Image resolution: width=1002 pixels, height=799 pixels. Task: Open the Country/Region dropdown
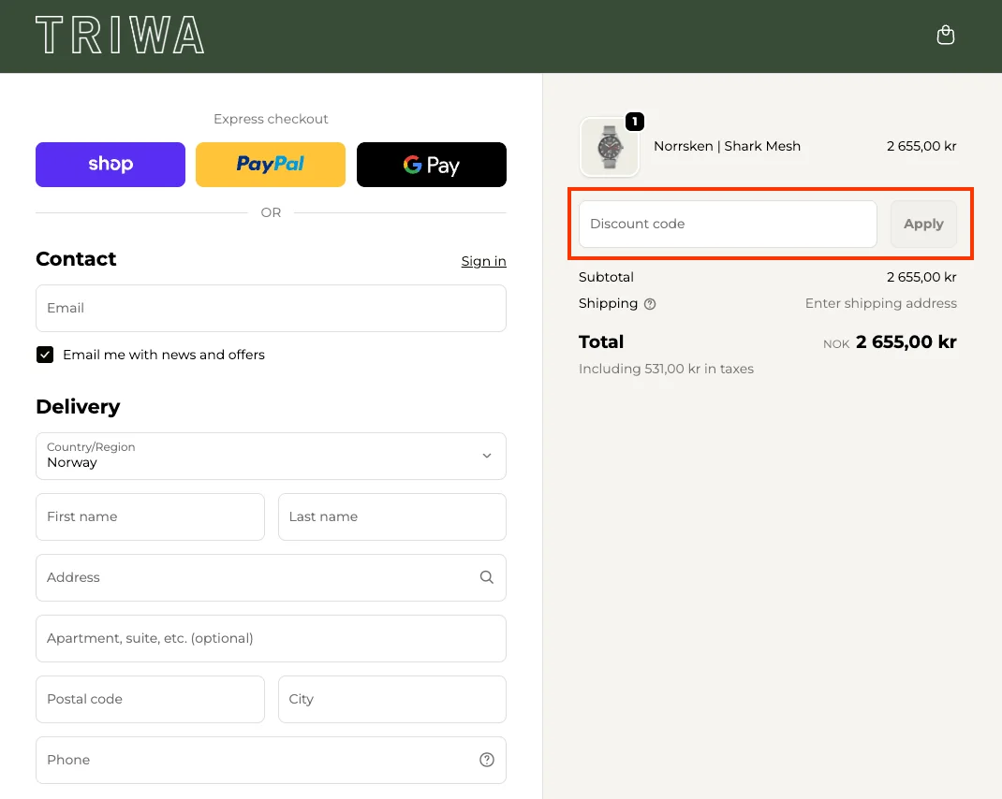271,456
